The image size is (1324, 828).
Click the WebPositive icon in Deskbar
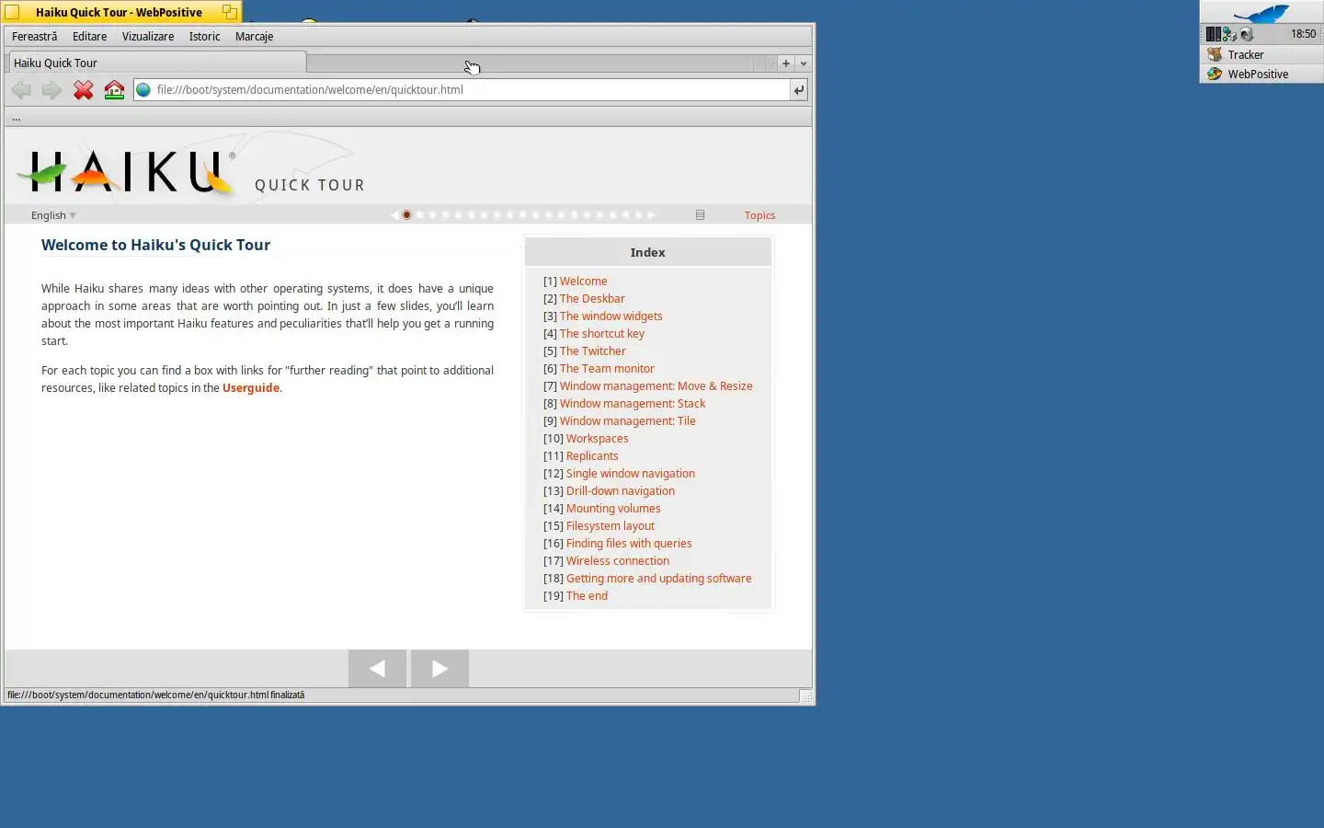pyautogui.click(x=1215, y=75)
